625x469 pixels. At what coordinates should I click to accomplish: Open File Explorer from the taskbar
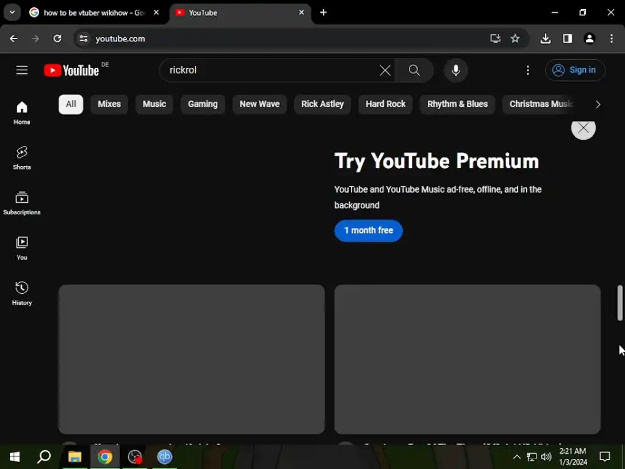pyautogui.click(x=74, y=457)
